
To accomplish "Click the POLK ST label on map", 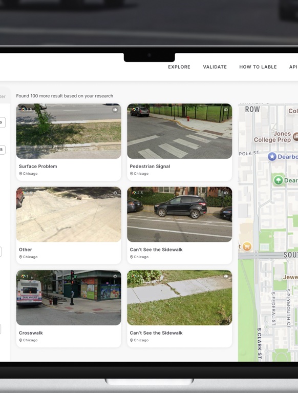I will (249, 153).
